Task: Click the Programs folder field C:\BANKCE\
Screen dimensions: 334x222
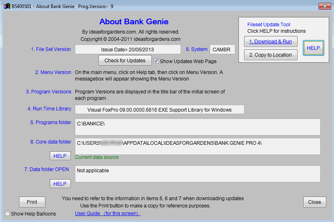Action: pos(198,127)
